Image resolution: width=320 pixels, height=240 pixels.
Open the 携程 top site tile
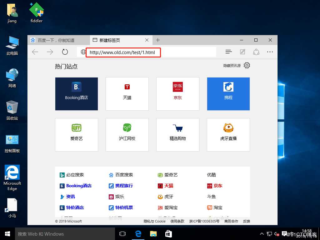(228, 94)
